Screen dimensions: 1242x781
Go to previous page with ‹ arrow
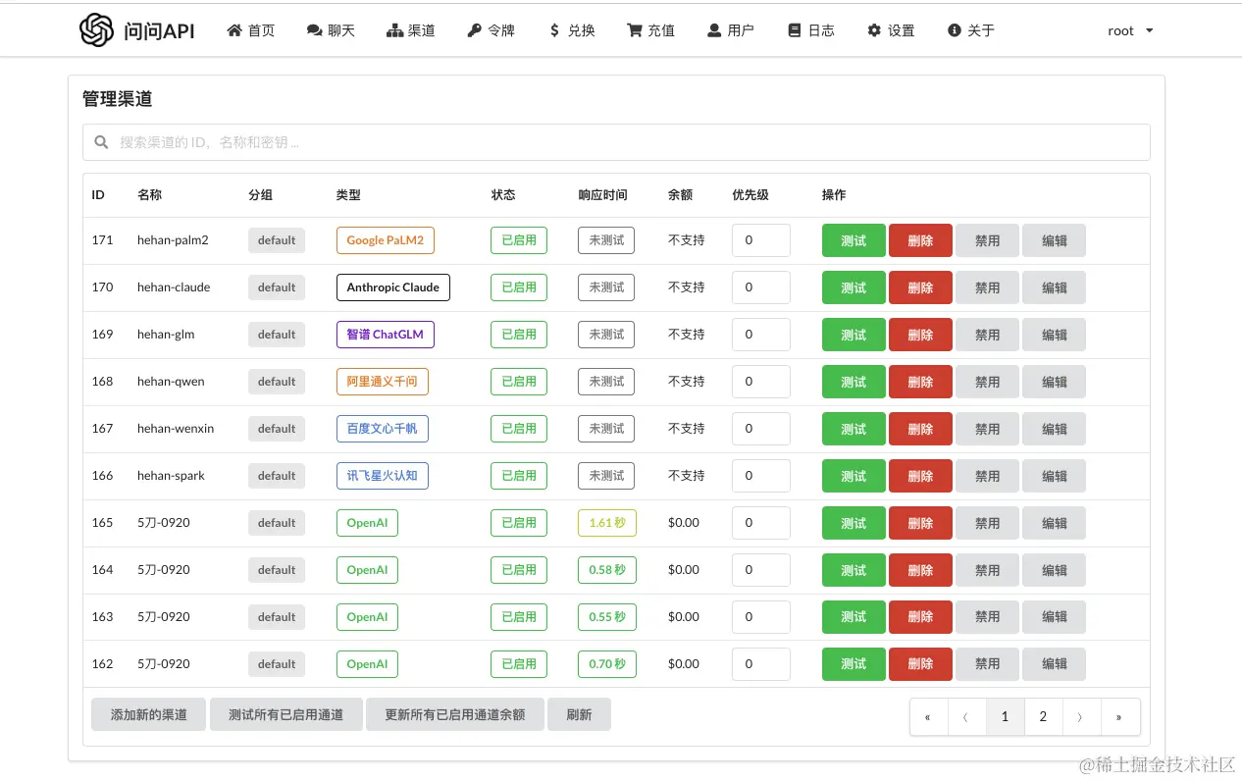tap(966, 717)
